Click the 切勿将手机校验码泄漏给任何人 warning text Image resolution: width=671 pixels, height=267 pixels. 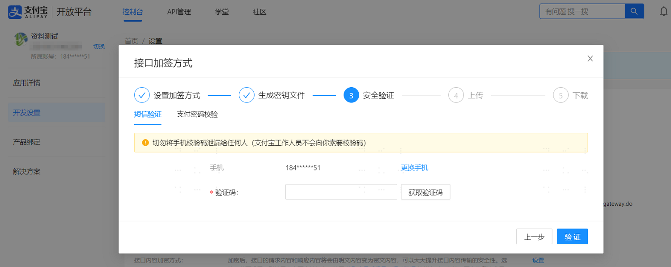tap(259, 143)
